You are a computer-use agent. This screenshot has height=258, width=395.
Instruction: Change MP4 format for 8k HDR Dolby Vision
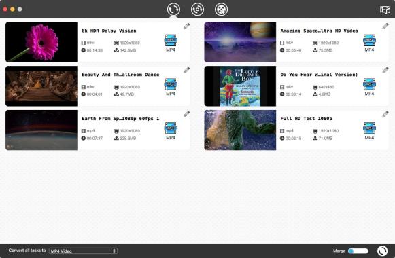pyautogui.click(x=171, y=43)
